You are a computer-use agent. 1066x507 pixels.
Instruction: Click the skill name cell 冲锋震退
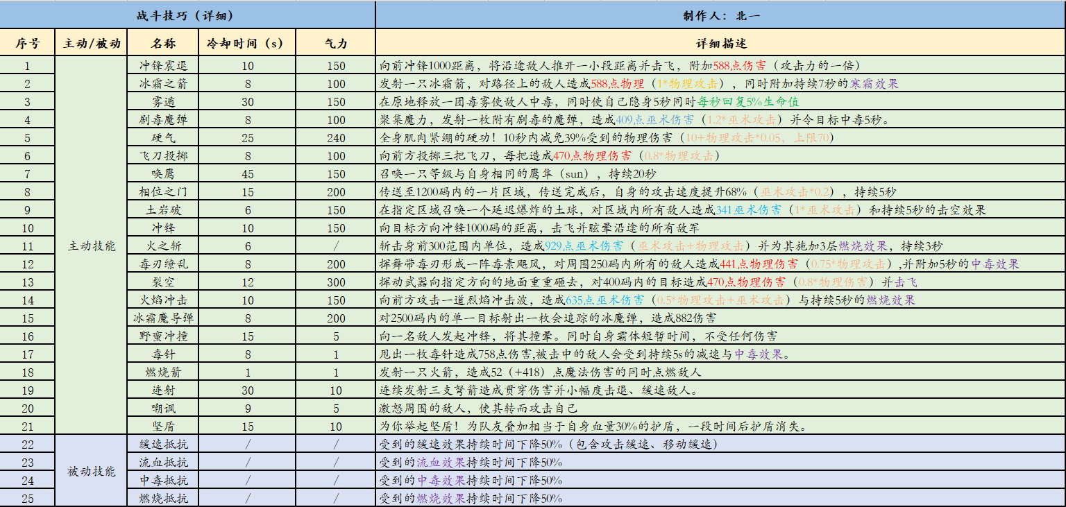(x=163, y=66)
